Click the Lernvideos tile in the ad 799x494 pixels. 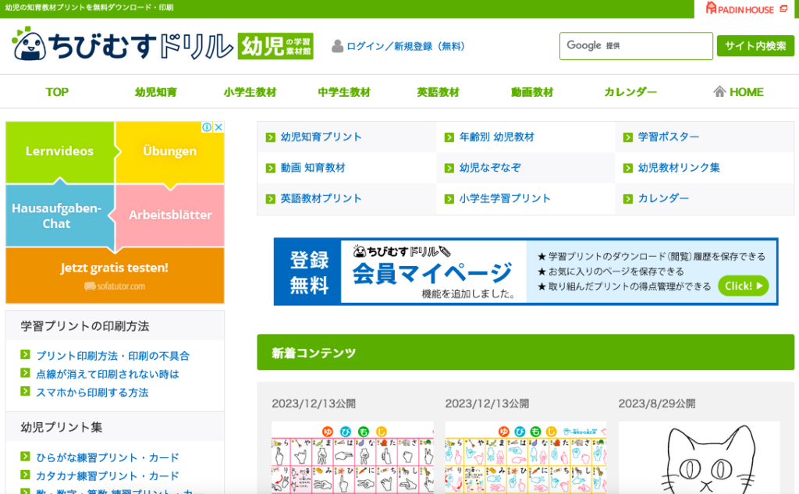pyautogui.click(x=60, y=151)
